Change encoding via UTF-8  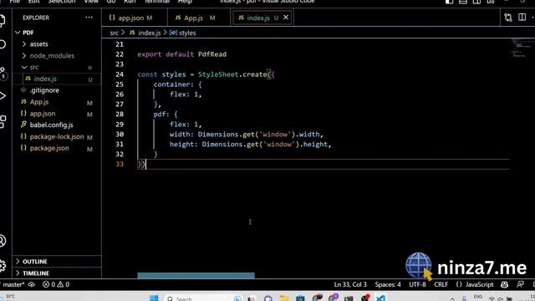pyautogui.click(x=417, y=284)
